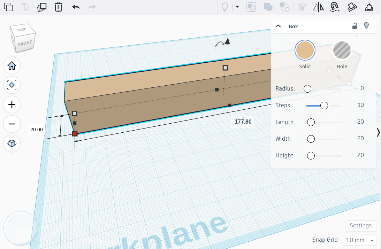
Task: Show all hidden shapes with the lightbulb icon
Action: 225,7
